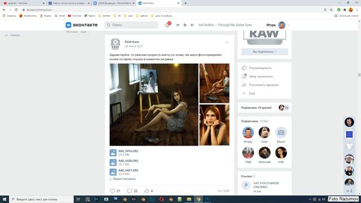Click 'Рекомендовать' in community menu
The image size is (361, 203).
click(x=261, y=68)
